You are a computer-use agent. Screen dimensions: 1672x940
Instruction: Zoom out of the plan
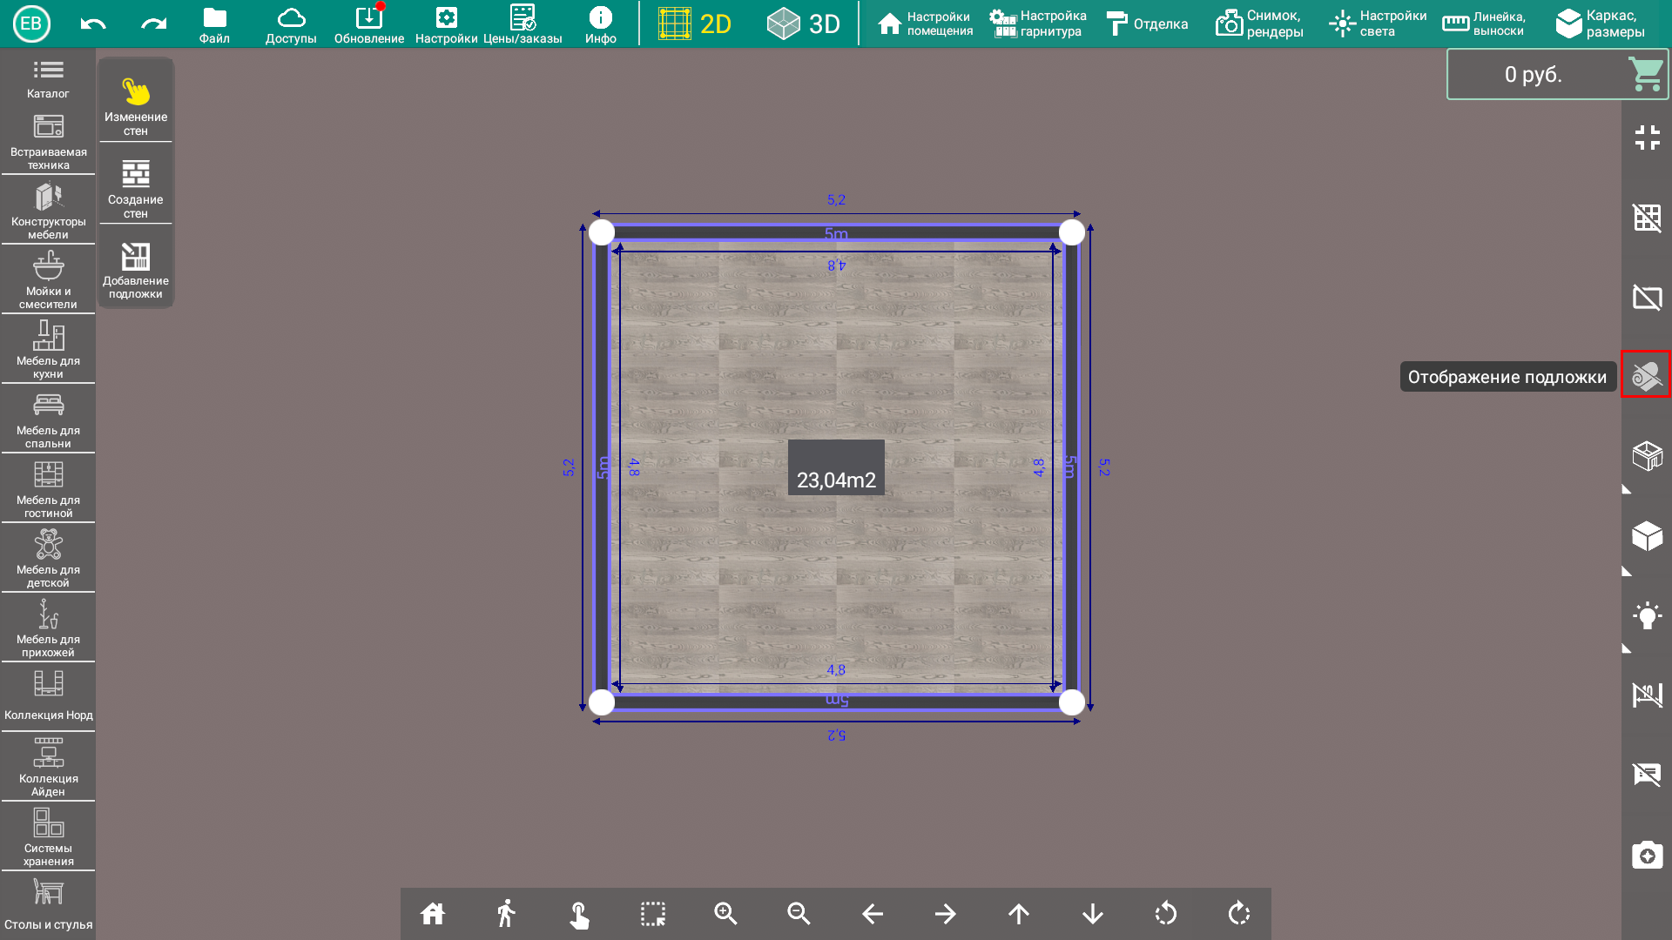coord(799,914)
